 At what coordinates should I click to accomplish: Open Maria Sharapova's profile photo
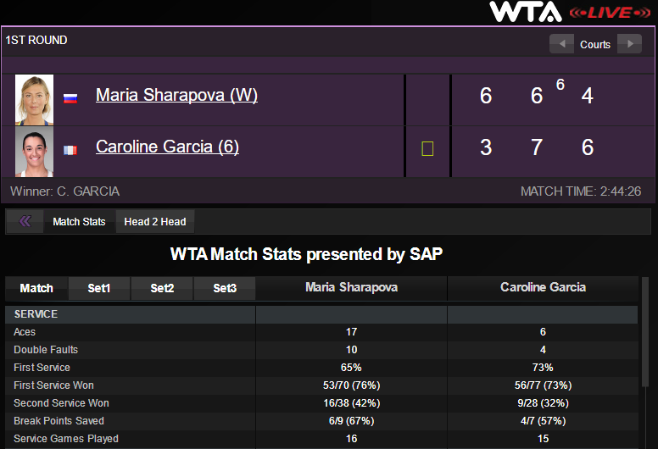coord(35,100)
